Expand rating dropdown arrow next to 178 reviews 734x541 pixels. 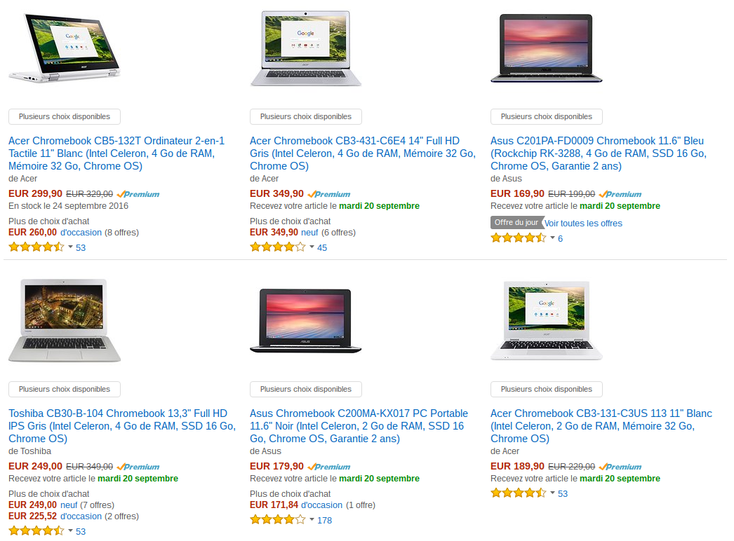click(x=312, y=519)
